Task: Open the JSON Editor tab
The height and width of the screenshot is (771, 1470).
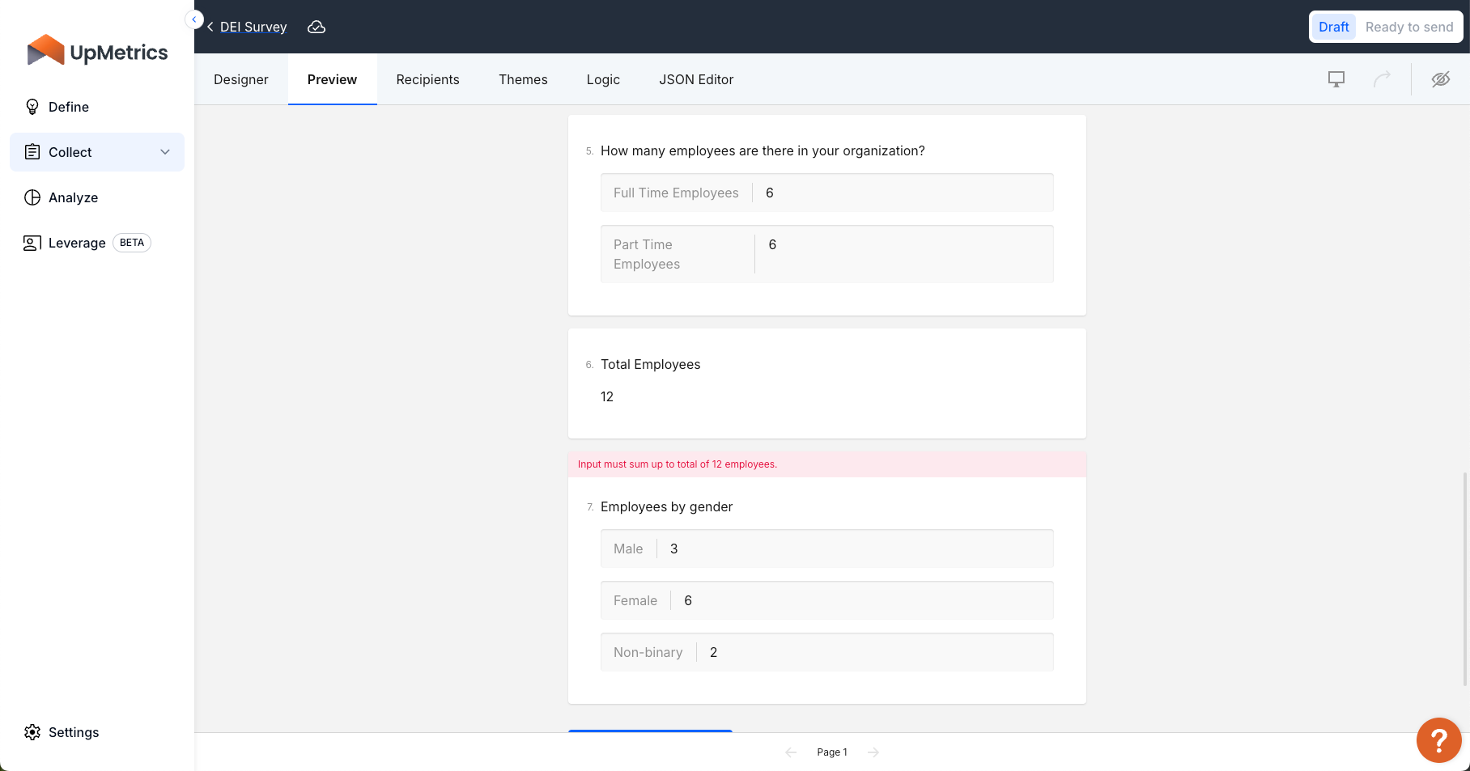Action: tap(696, 79)
